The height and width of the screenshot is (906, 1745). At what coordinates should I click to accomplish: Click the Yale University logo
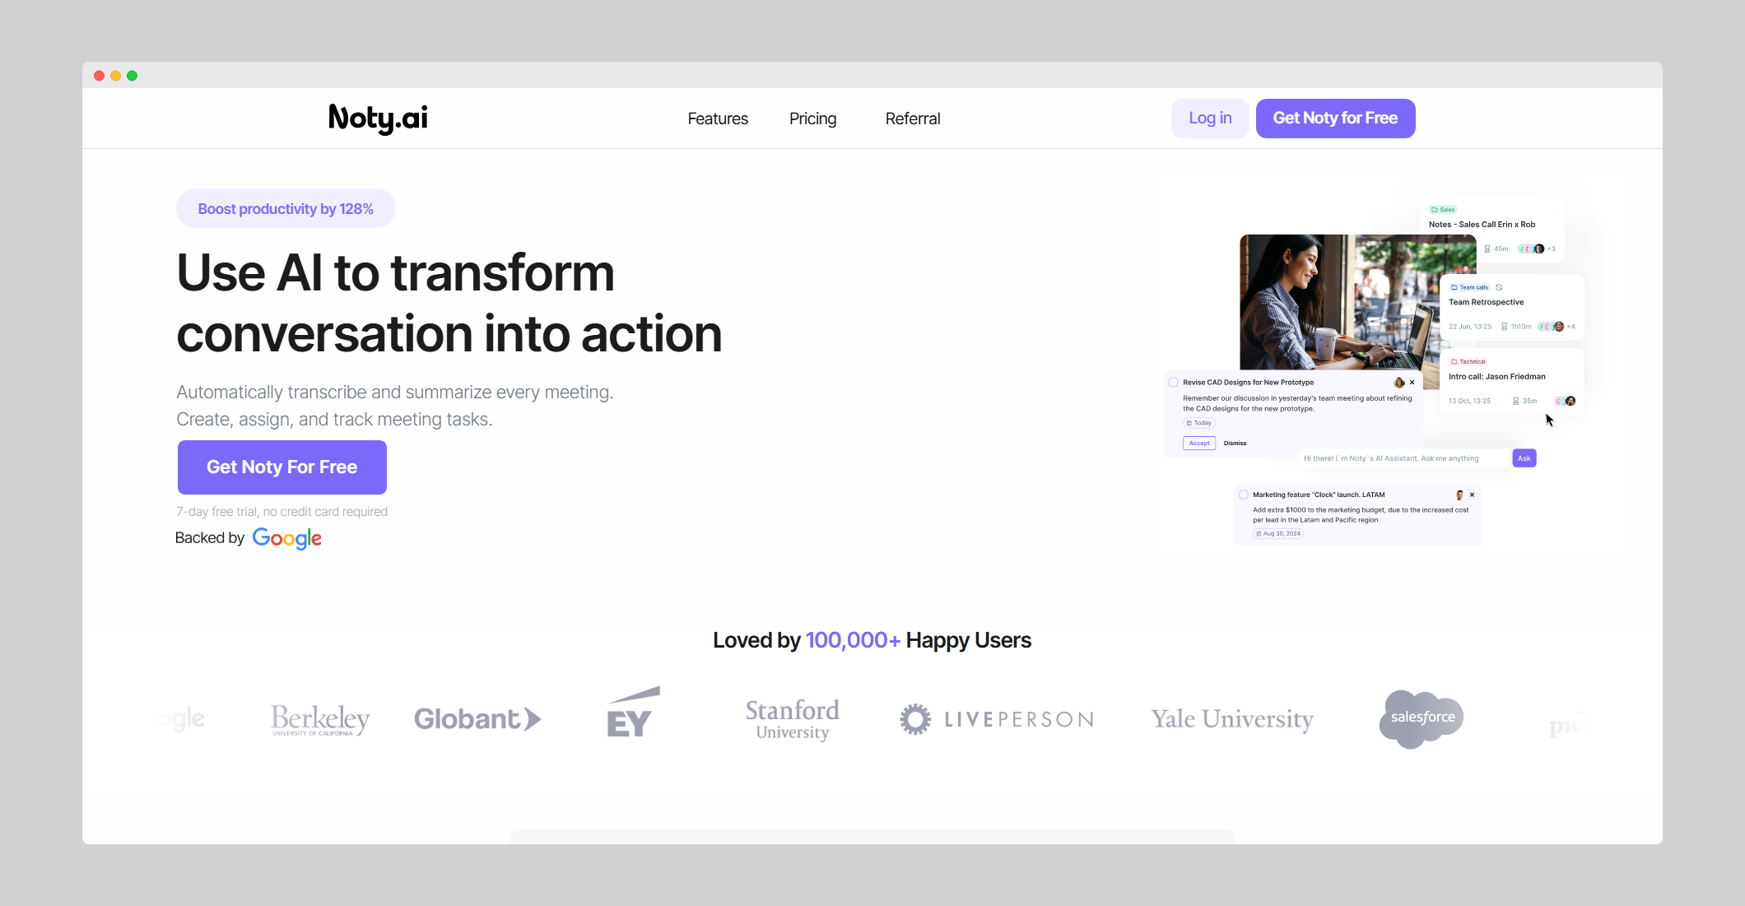1232,719
